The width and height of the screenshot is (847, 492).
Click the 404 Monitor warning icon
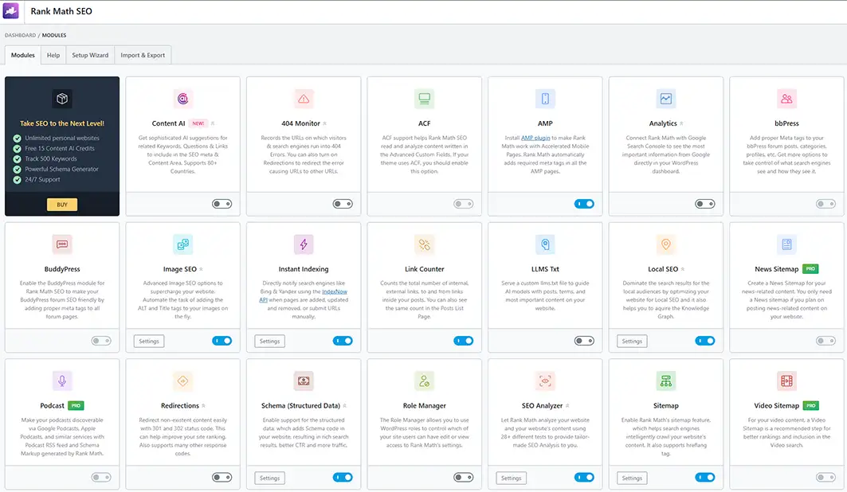click(304, 99)
